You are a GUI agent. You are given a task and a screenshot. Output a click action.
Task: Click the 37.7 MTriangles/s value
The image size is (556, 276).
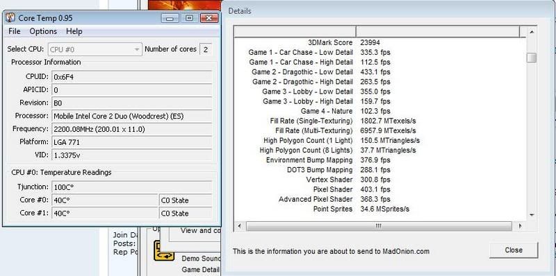click(388, 150)
